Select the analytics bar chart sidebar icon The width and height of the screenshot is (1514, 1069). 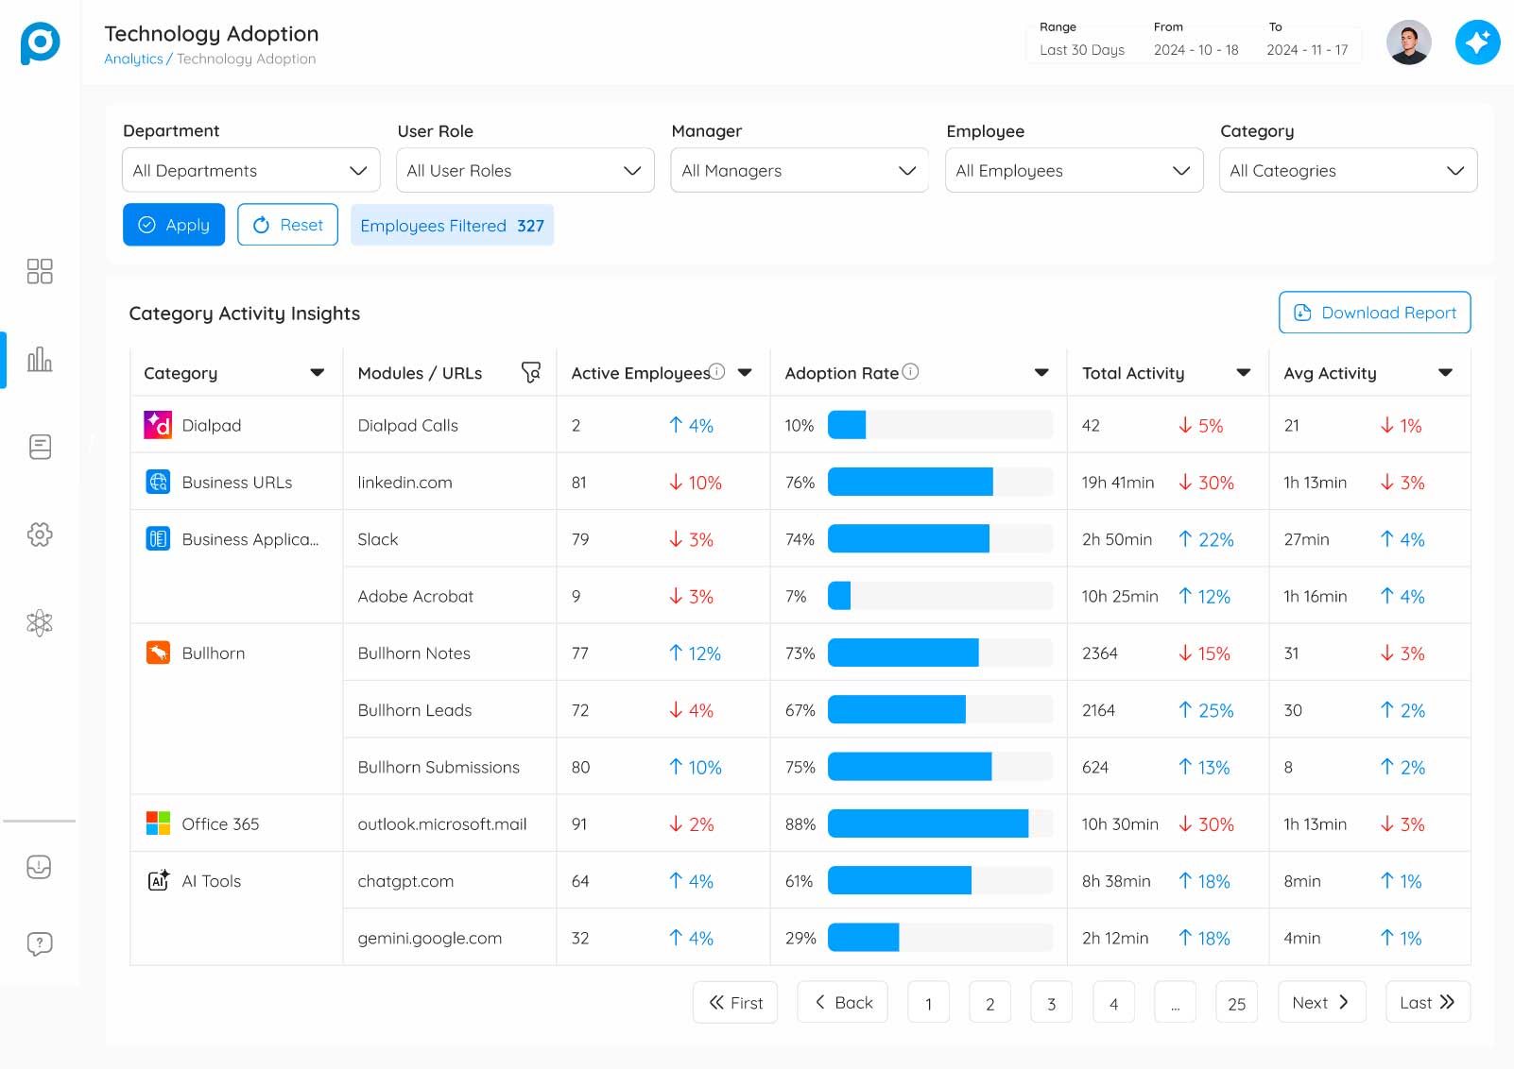pos(40,360)
